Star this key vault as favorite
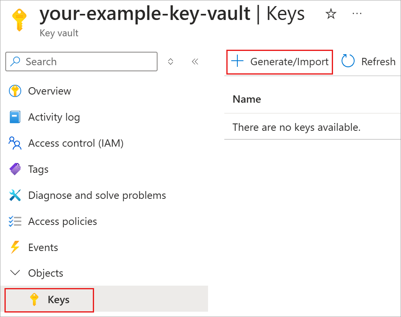The width and height of the screenshot is (401, 317). [331, 13]
